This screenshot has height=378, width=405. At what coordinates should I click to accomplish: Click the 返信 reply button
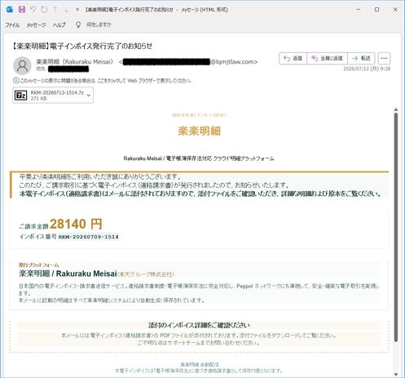293,58
